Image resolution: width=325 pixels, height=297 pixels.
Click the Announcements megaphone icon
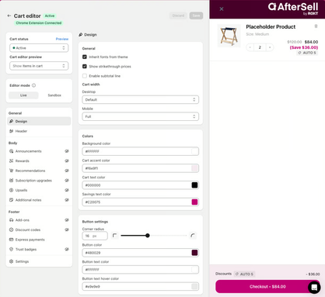click(11, 151)
